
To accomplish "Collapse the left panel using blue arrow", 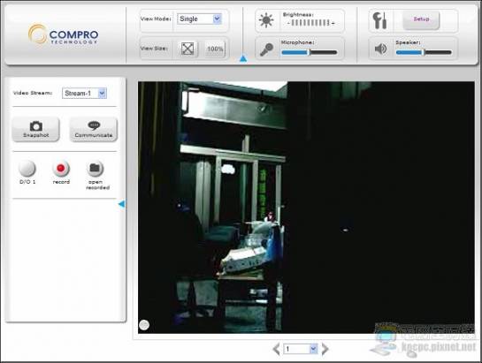I will tap(122, 204).
